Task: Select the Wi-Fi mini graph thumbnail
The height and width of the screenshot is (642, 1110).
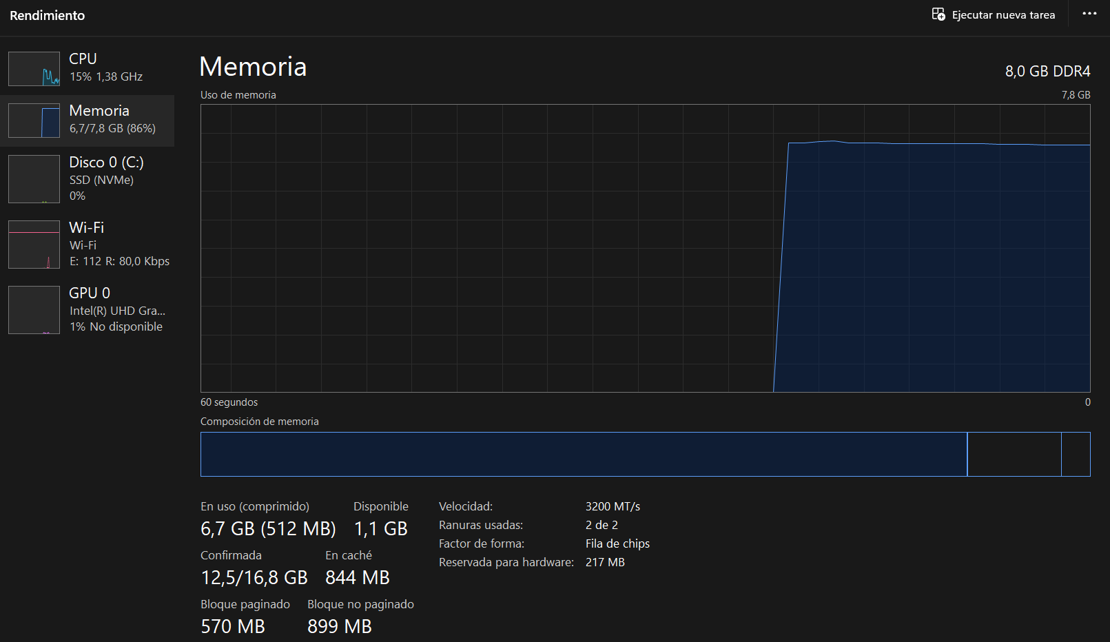Action: (x=34, y=245)
